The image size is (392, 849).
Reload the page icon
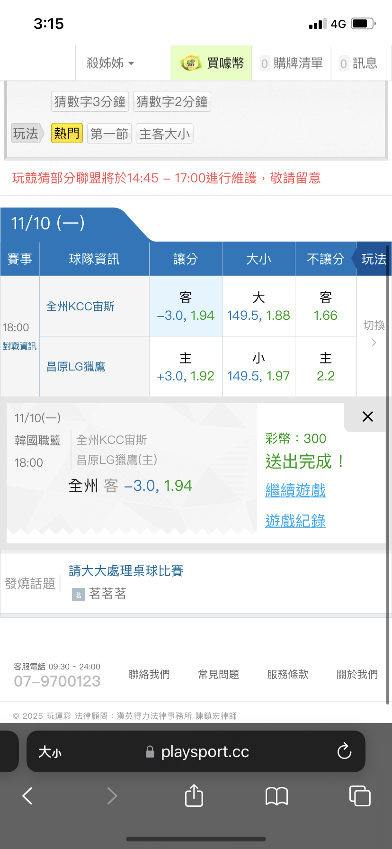(x=344, y=751)
